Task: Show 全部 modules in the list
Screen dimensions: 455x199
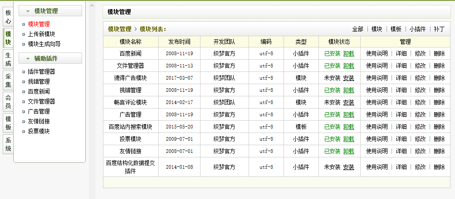Action: coord(357,29)
